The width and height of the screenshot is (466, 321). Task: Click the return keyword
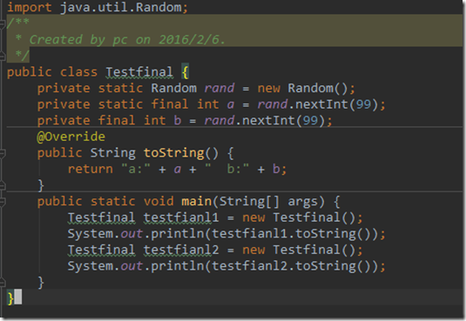(x=91, y=169)
